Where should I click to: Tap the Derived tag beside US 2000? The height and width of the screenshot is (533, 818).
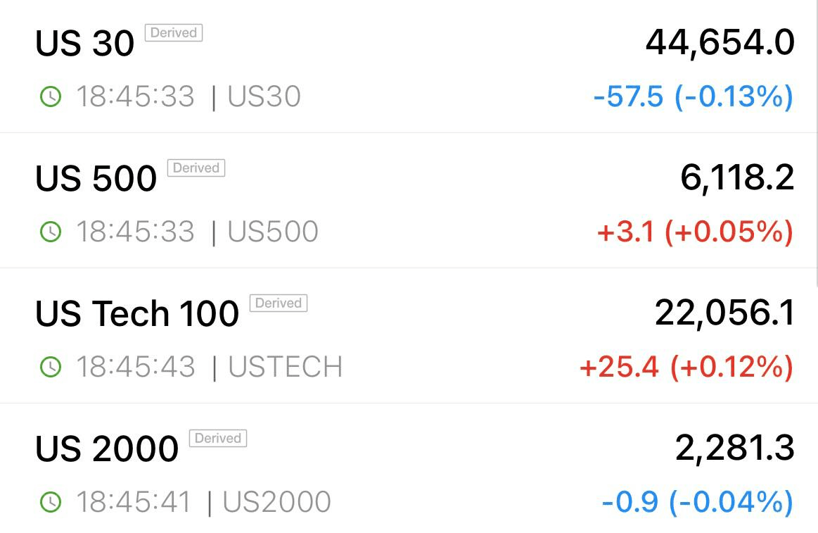pos(218,439)
